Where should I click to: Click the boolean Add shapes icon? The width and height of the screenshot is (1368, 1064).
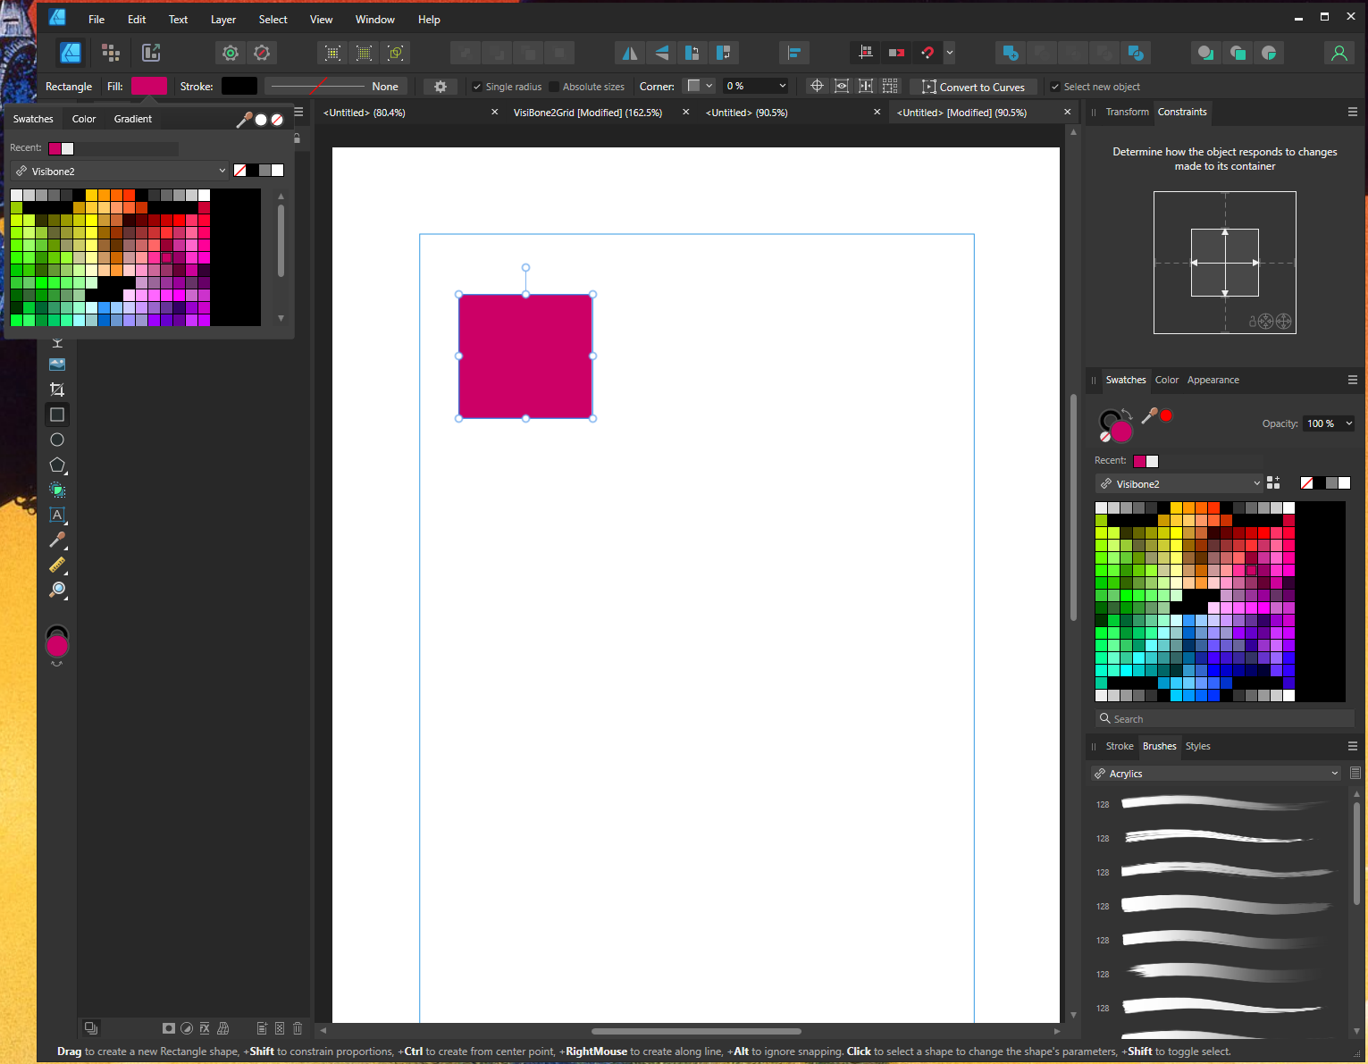pyautogui.click(x=1011, y=54)
